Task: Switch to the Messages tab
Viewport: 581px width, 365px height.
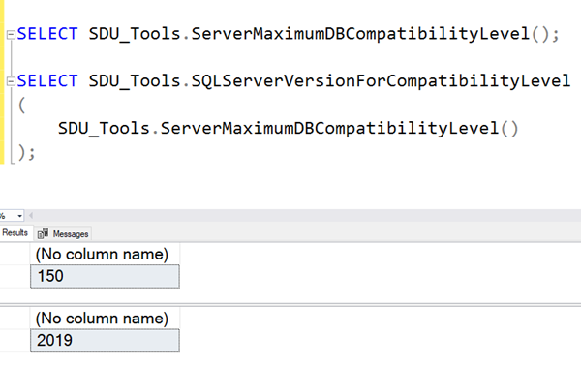Action: [x=63, y=234]
